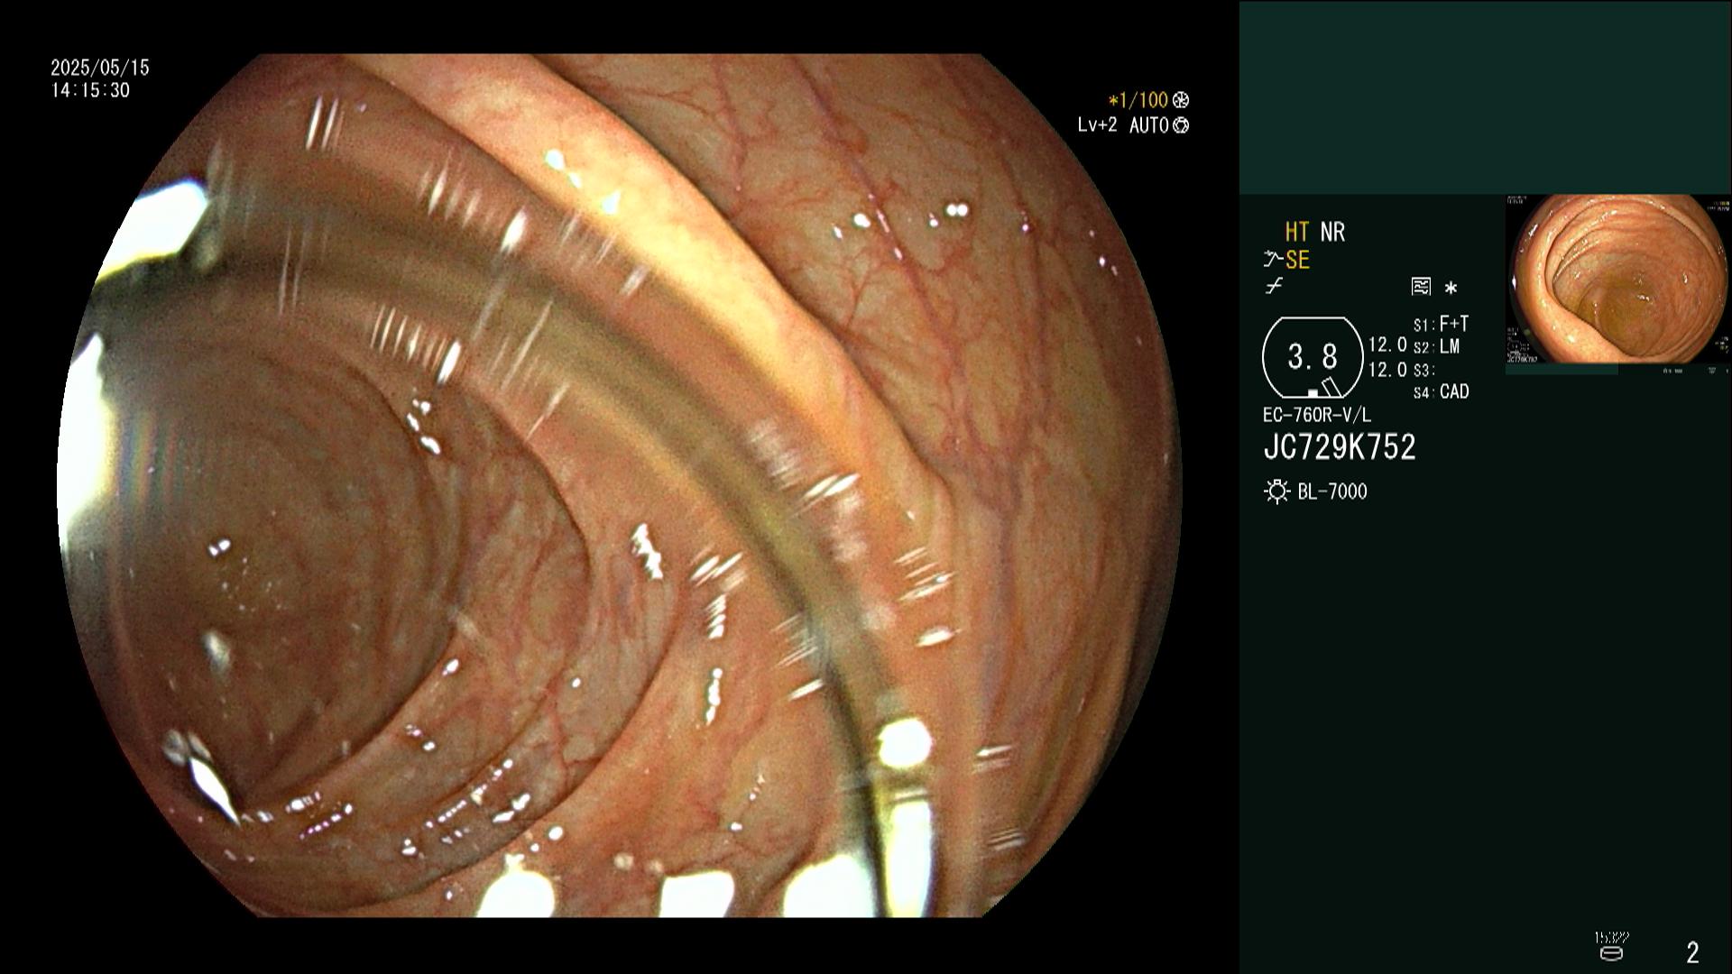Click the slashed f filter icon

click(x=1274, y=287)
